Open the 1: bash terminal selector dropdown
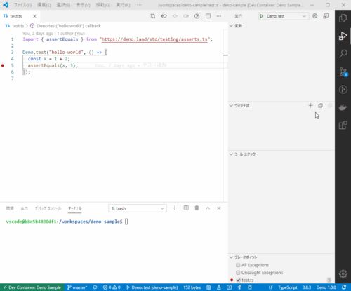 (x=138, y=208)
